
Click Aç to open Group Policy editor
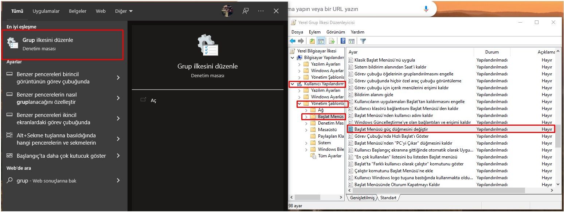tap(153, 100)
